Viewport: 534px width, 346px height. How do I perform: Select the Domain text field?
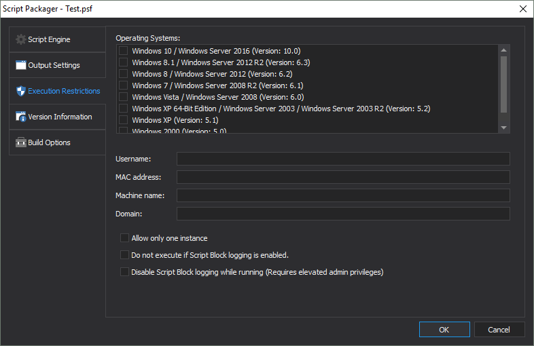(343, 214)
